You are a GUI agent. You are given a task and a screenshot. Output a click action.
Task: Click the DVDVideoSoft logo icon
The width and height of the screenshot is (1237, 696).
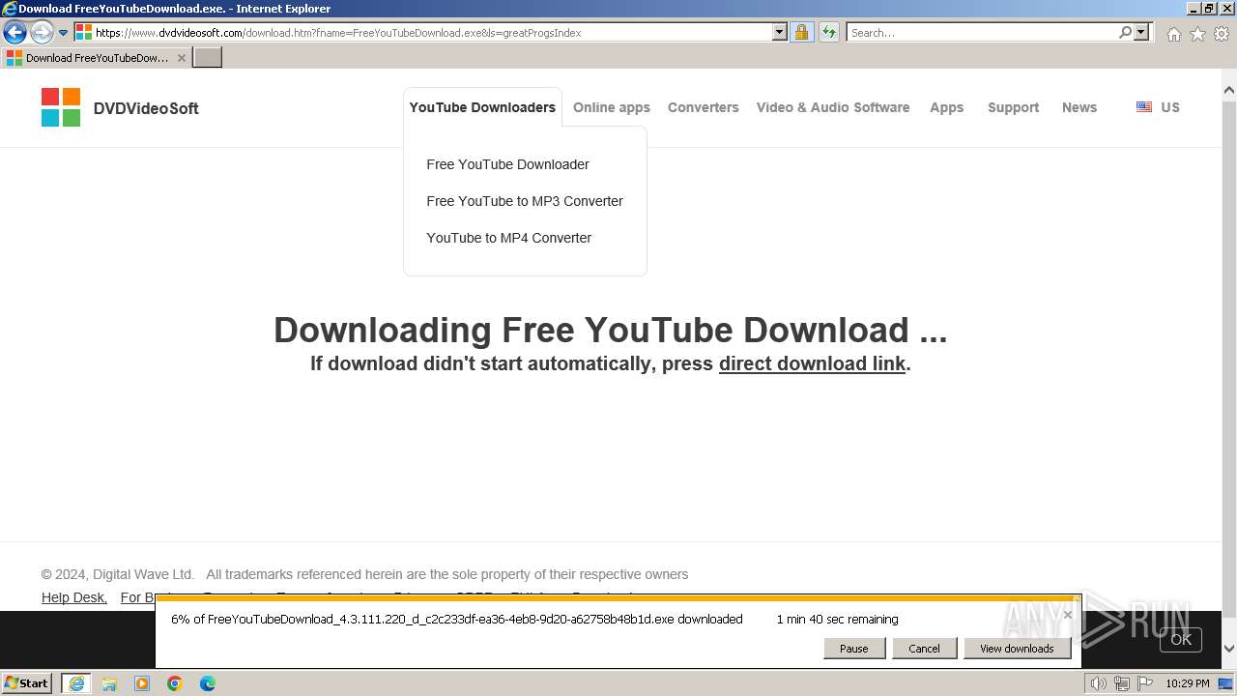click(x=61, y=107)
